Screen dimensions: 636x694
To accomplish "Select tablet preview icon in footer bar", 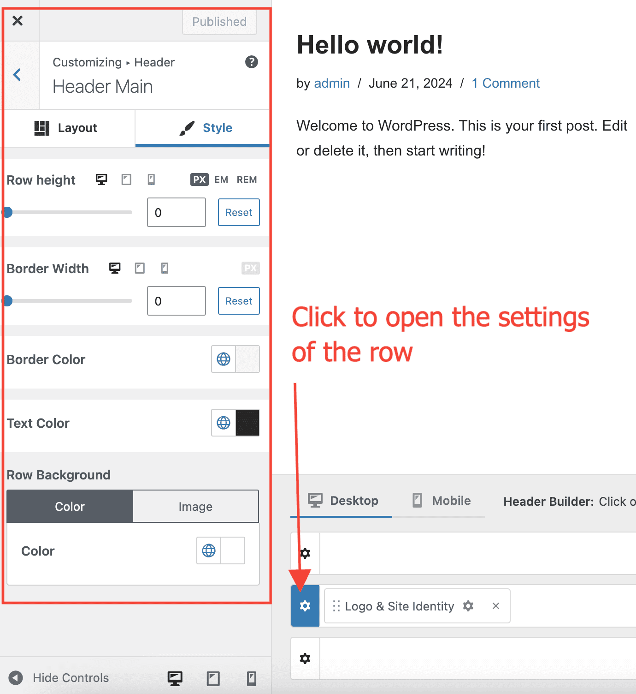I will [x=213, y=678].
